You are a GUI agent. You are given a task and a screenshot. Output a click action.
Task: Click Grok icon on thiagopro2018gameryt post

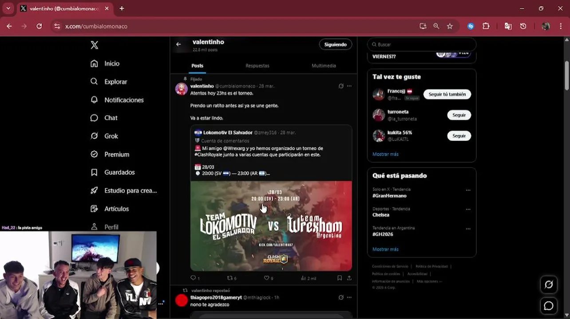pos(341,297)
